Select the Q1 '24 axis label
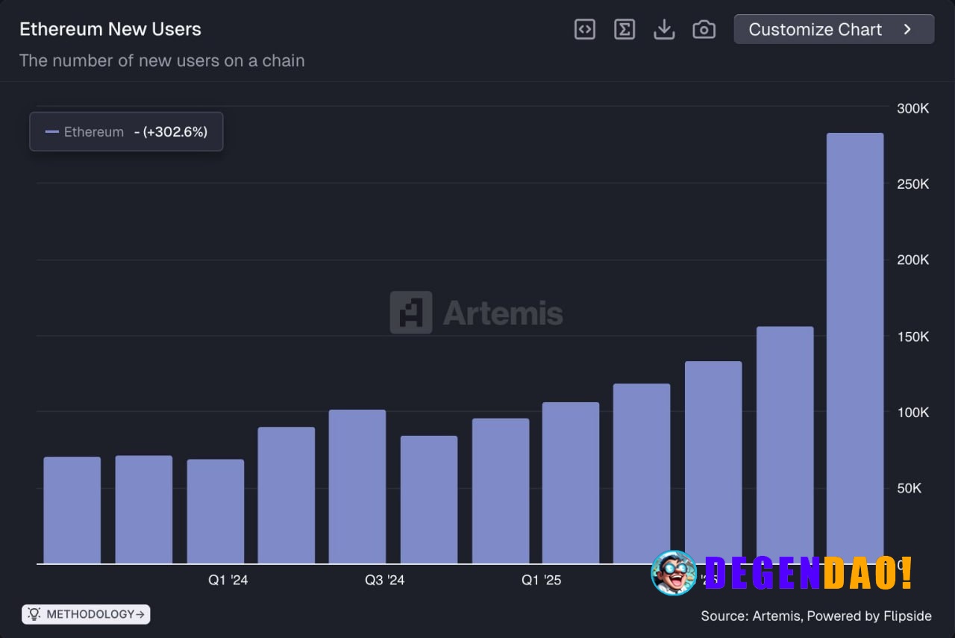This screenshot has width=955, height=638. [228, 580]
